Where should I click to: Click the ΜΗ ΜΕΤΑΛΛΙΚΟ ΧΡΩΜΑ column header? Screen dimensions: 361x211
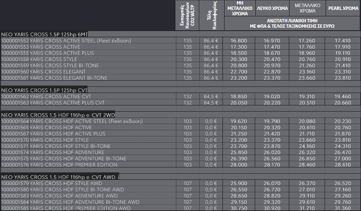pyautogui.click(x=240, y=8)
